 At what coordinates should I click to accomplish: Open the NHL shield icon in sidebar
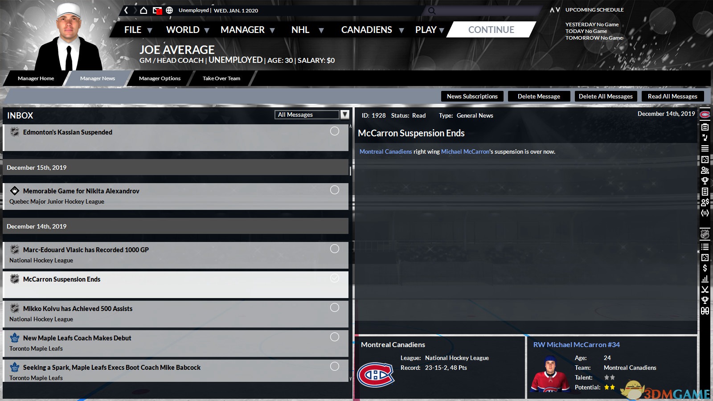[x=705, y=234]
